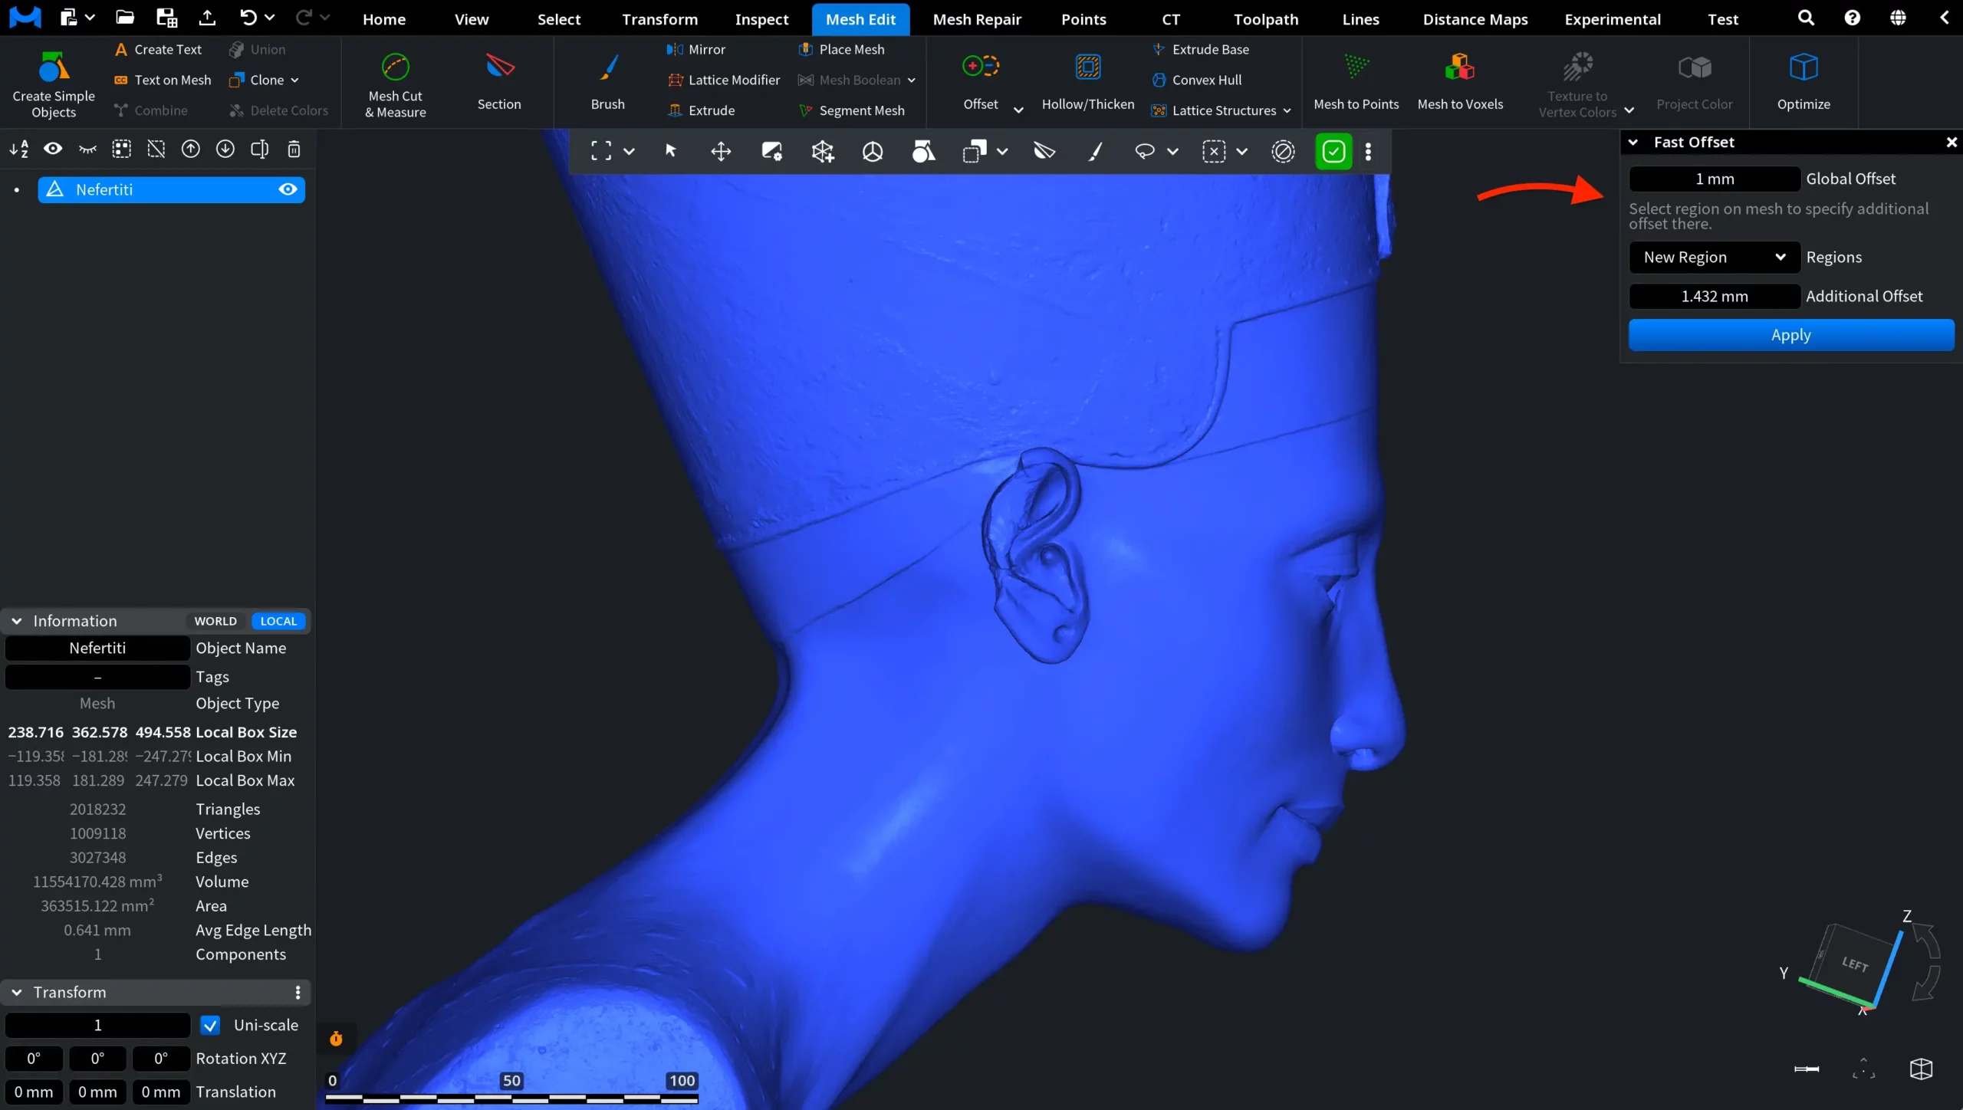Select the Extrude tool
The width and height of the screenshot is (1963, 1110).
click(701, 110)
